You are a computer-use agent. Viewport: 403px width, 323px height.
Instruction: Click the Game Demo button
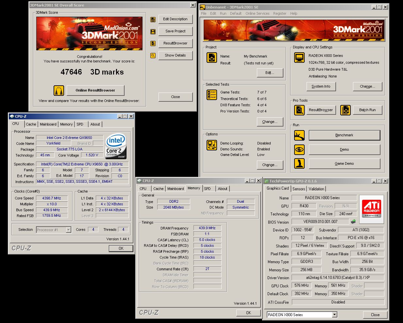344,164
